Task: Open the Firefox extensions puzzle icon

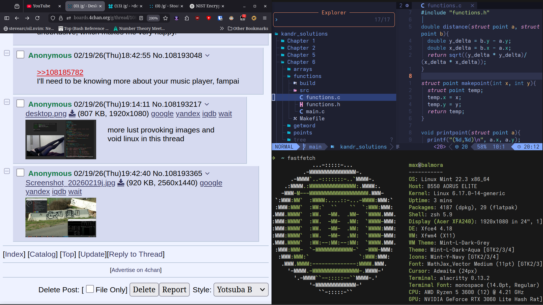Action: (x=187, y=18)
